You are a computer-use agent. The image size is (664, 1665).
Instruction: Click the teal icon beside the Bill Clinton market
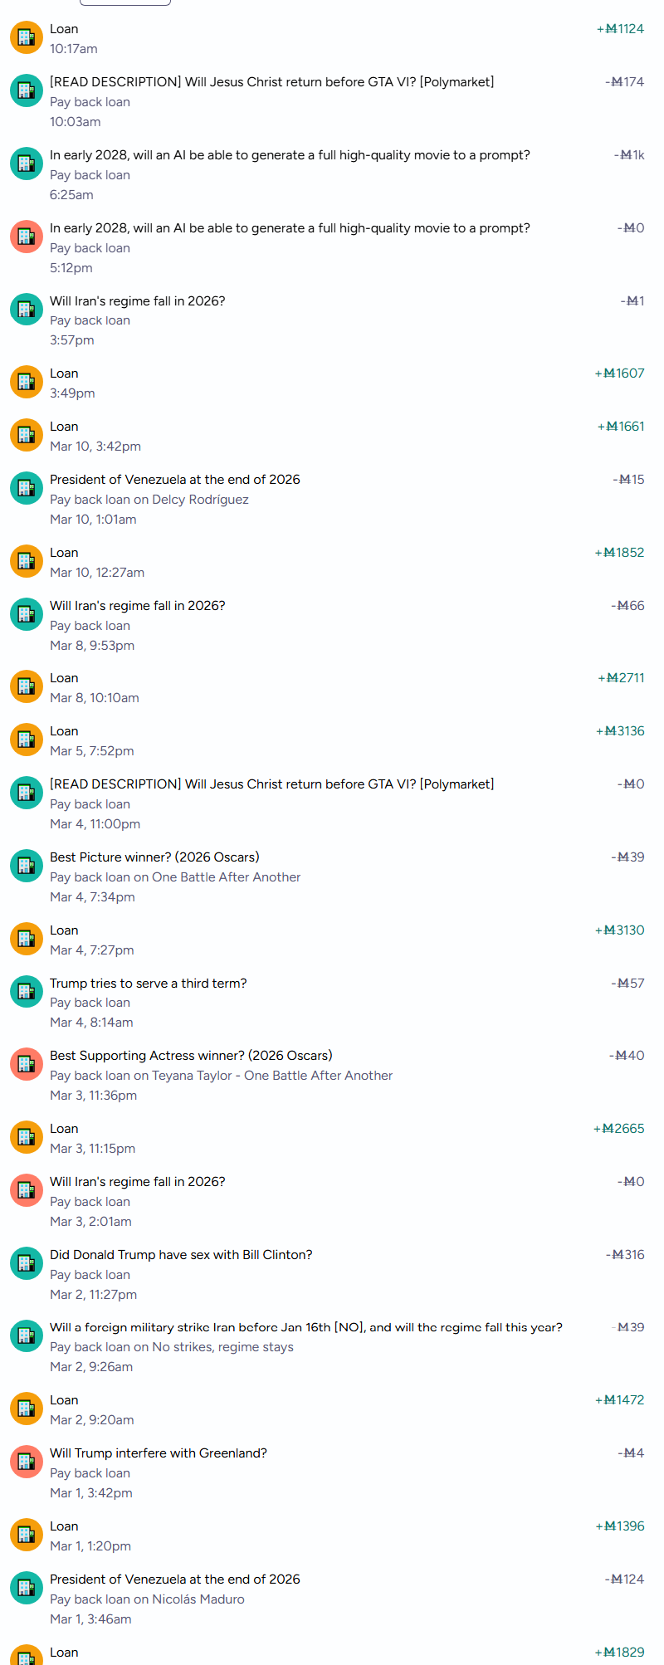pyautogui.click(x=26, y=1263)
